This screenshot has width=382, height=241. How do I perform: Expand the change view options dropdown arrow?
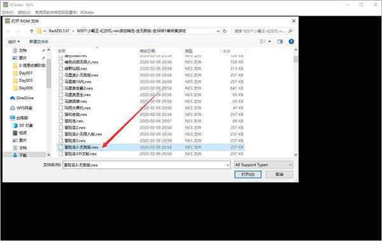[269, 41]
